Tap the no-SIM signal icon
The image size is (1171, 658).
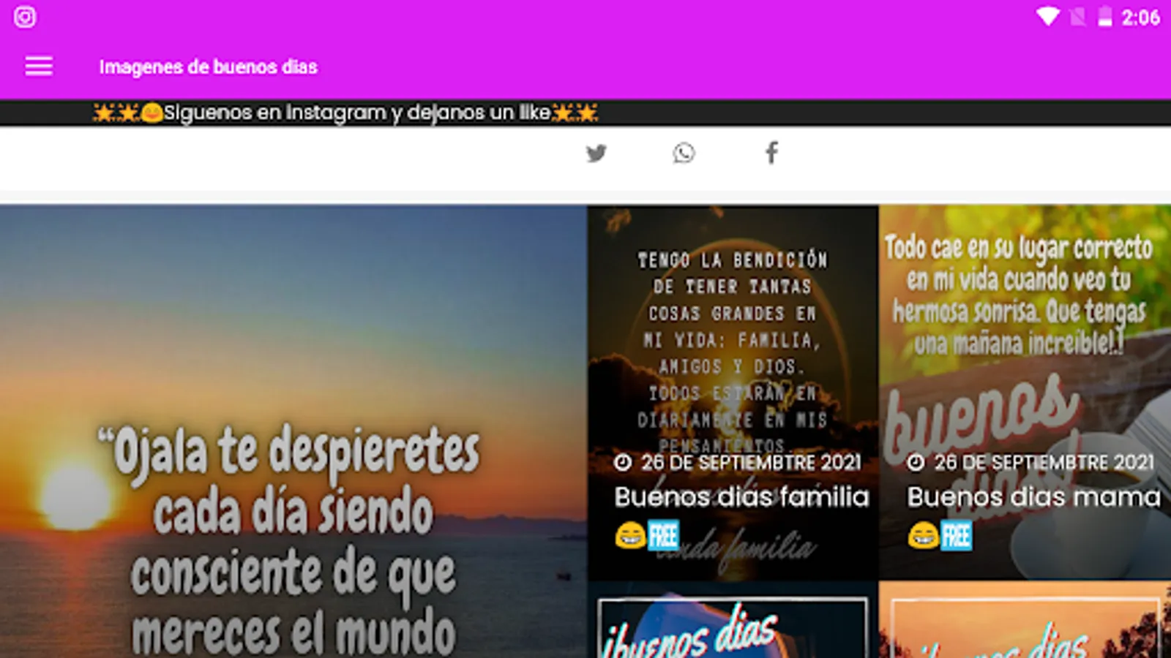1078,16
